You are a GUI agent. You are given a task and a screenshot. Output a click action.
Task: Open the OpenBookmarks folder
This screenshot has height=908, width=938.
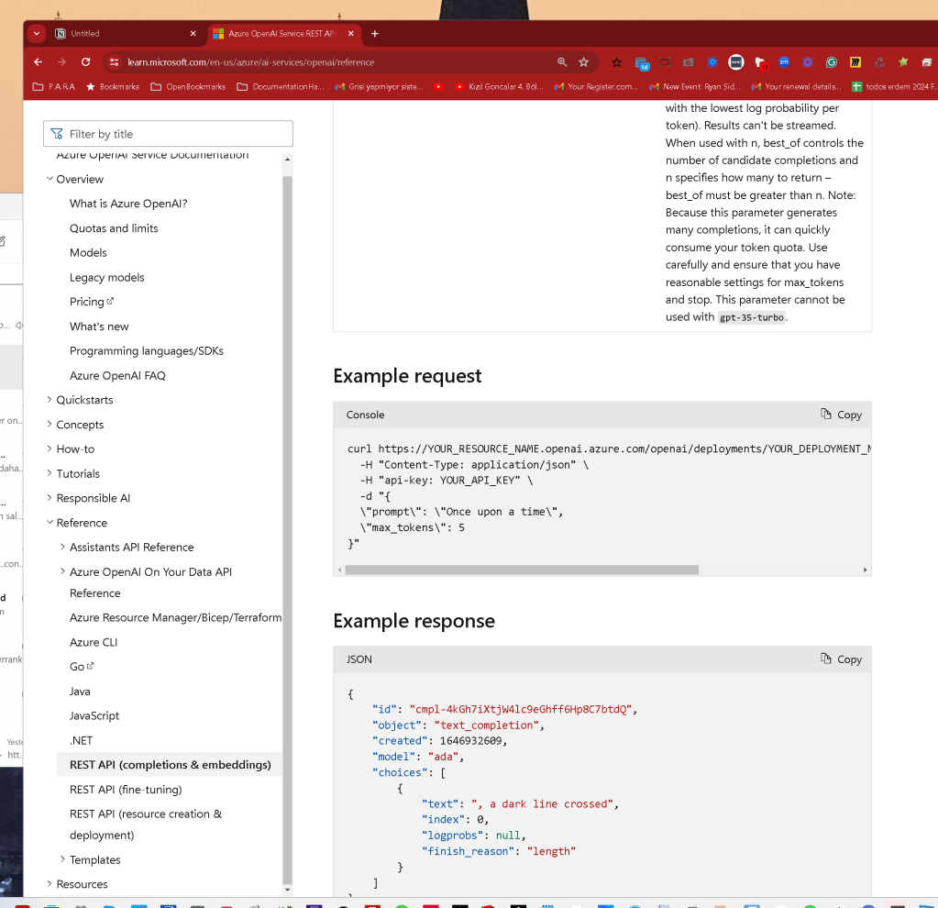point(189,87)
